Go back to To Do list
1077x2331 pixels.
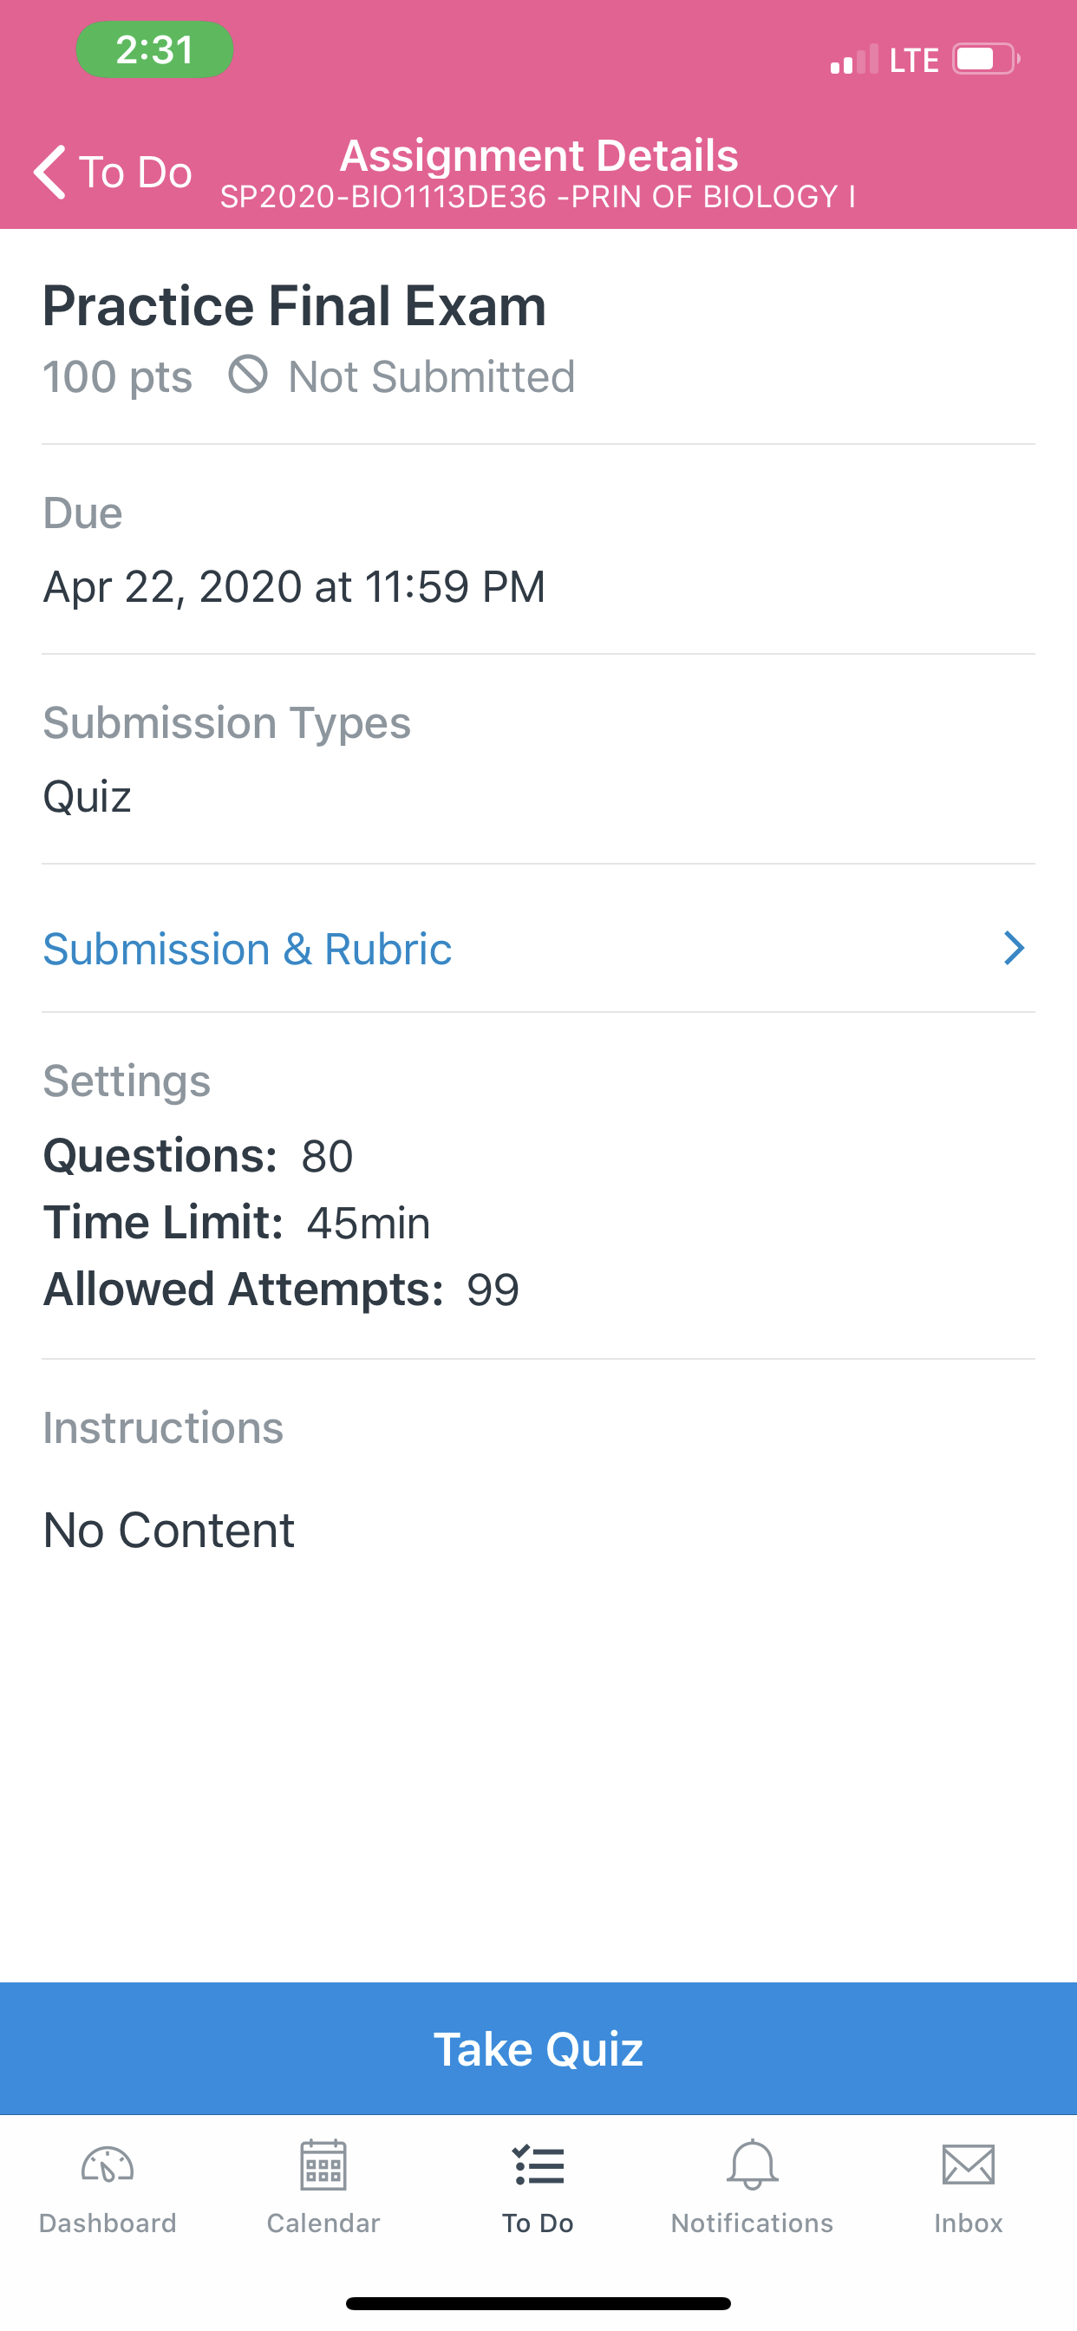(113, 171)
